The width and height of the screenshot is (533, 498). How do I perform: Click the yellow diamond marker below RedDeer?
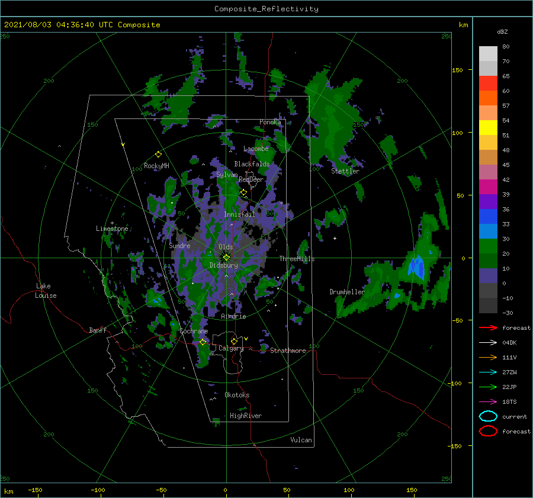click(243, 192)
